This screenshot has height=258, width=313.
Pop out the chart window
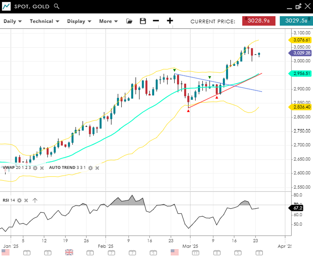(298, 6)
